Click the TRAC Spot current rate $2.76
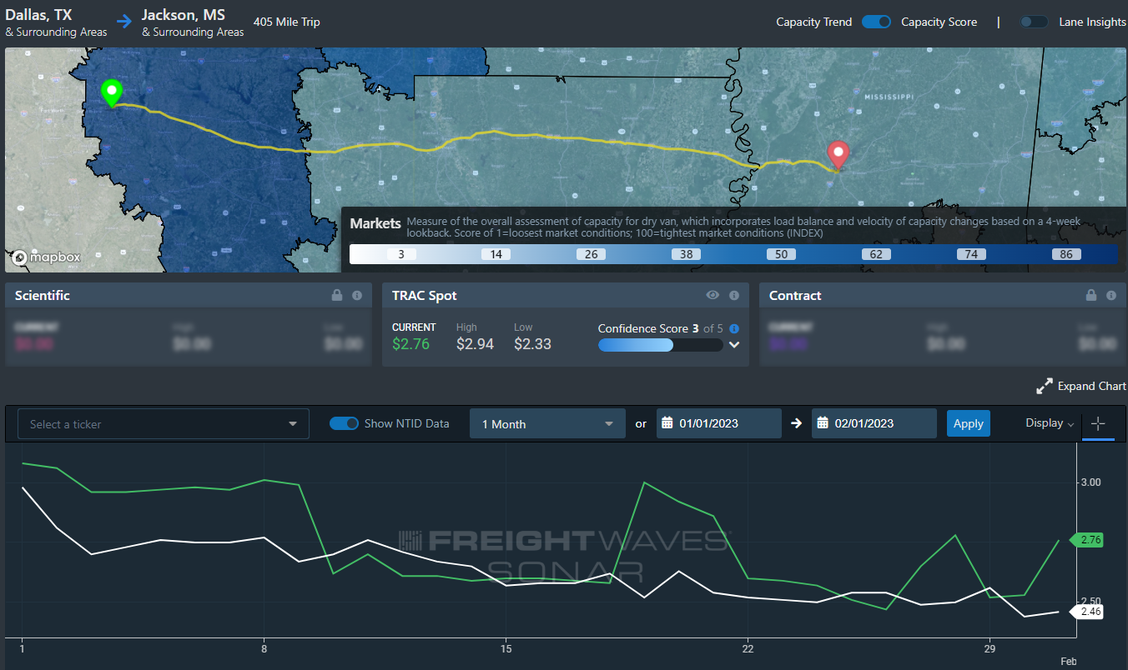The height and width of the screenshot is (670, 1128). (x=410, y=343)
